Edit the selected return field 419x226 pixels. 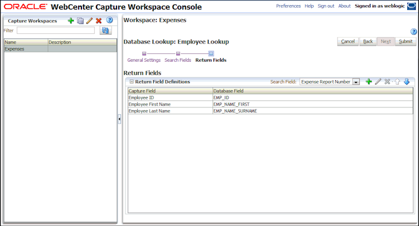(378, 82)
